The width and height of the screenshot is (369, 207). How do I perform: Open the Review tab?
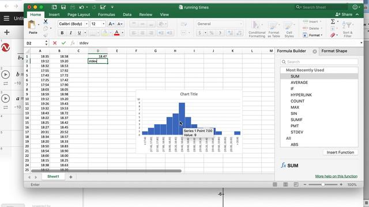coord(146,14)
